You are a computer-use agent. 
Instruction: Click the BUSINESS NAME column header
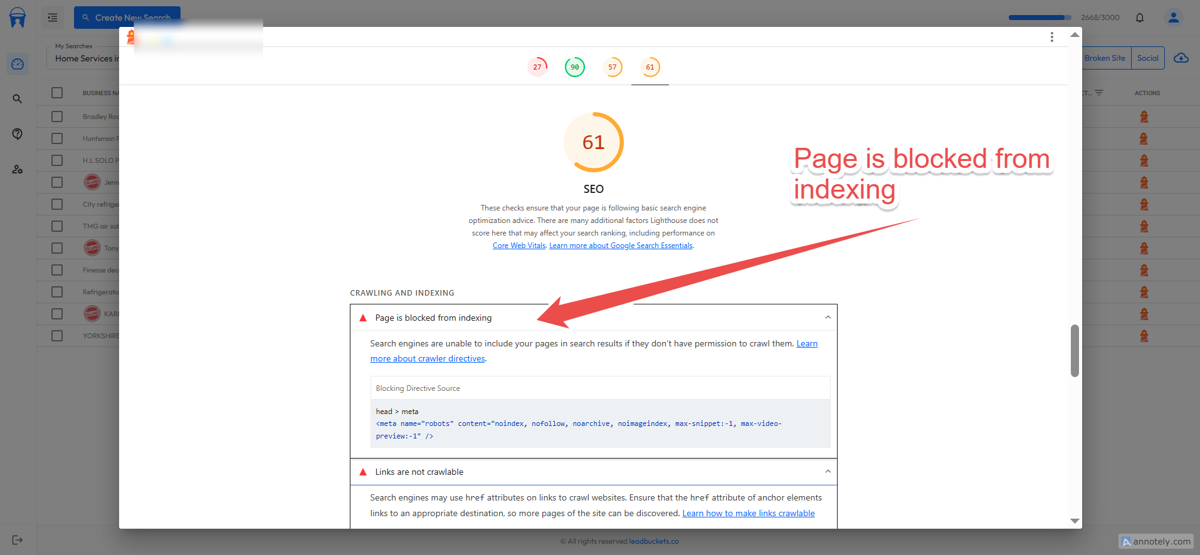coord(100,93)
